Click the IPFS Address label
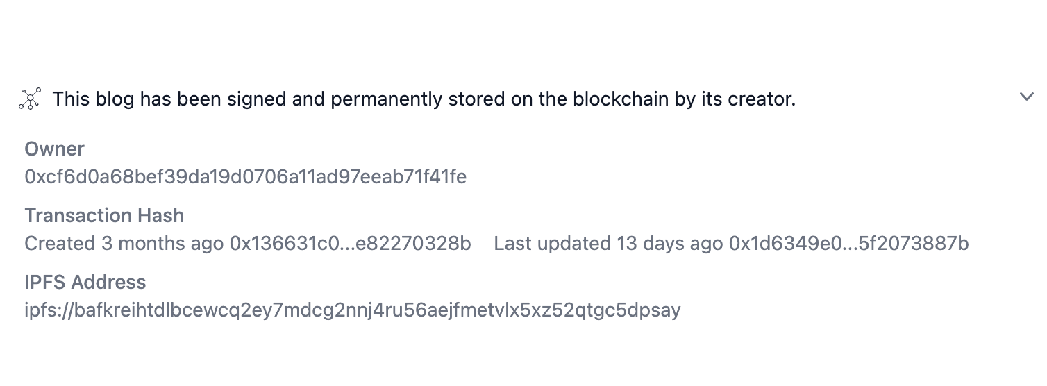The height and width of the screenshot is (386, 1047). click(85, 283)
